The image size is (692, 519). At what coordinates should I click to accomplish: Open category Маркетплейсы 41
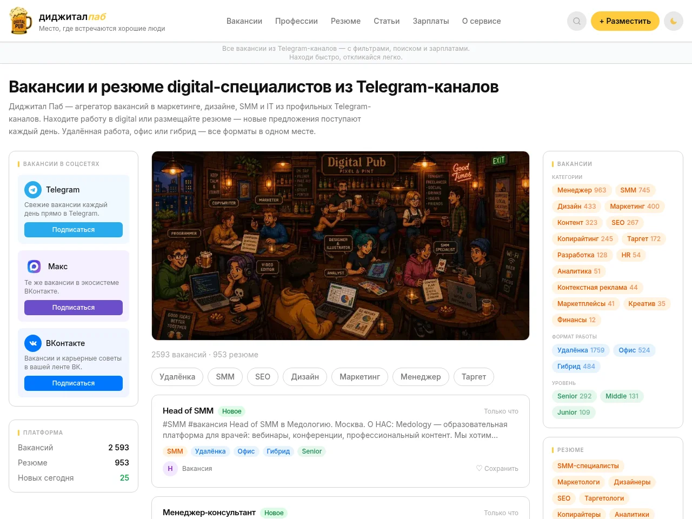[x=585, y=304]
